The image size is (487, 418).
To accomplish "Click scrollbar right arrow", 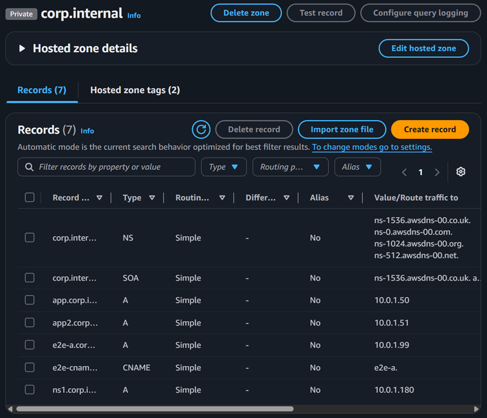I will [476, 409].
